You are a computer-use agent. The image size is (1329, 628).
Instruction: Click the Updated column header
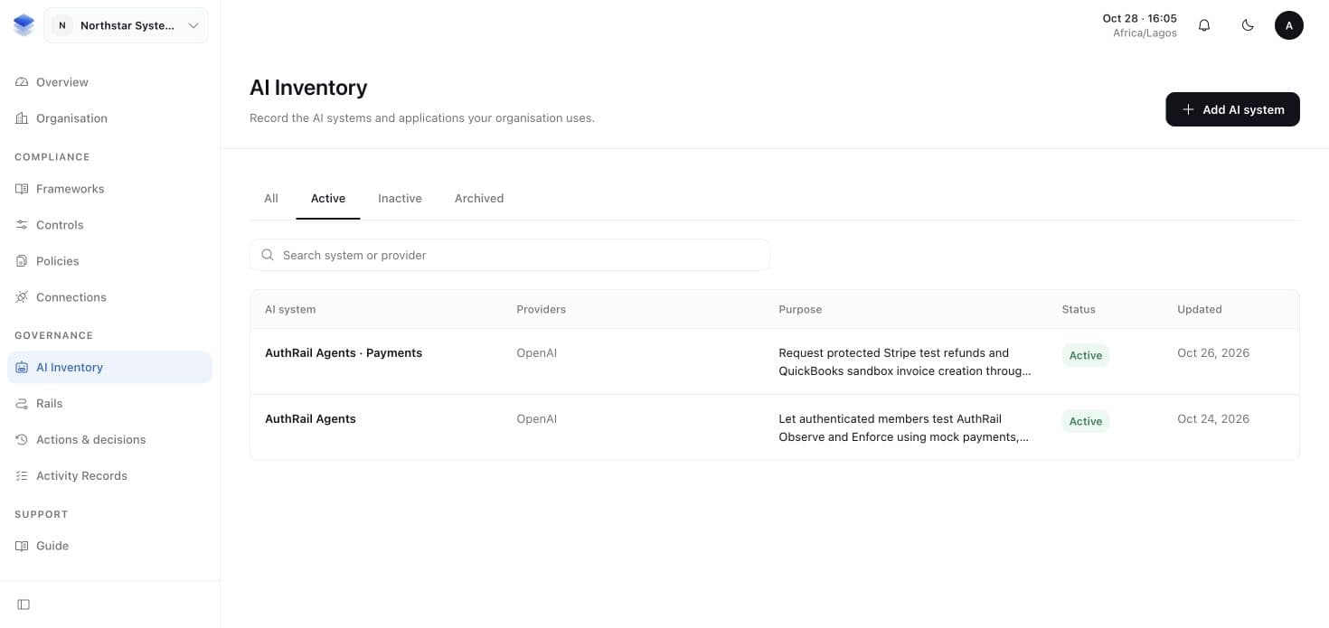tap(1200, 309)
